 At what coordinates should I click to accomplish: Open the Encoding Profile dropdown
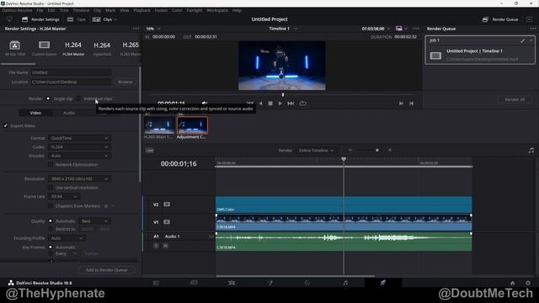click(67, 238)
